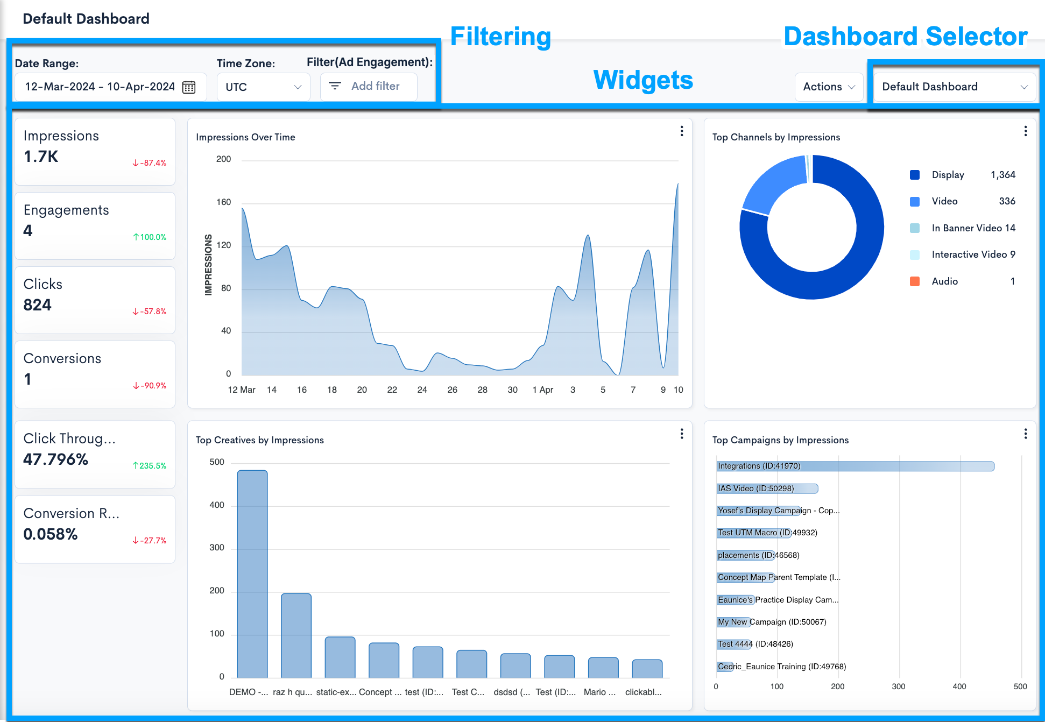This screenshot has height=722, width=1045.
Task: Click the Top Campaigns by Impressions title
Action: pyautogui.click(x=780, y=440)
